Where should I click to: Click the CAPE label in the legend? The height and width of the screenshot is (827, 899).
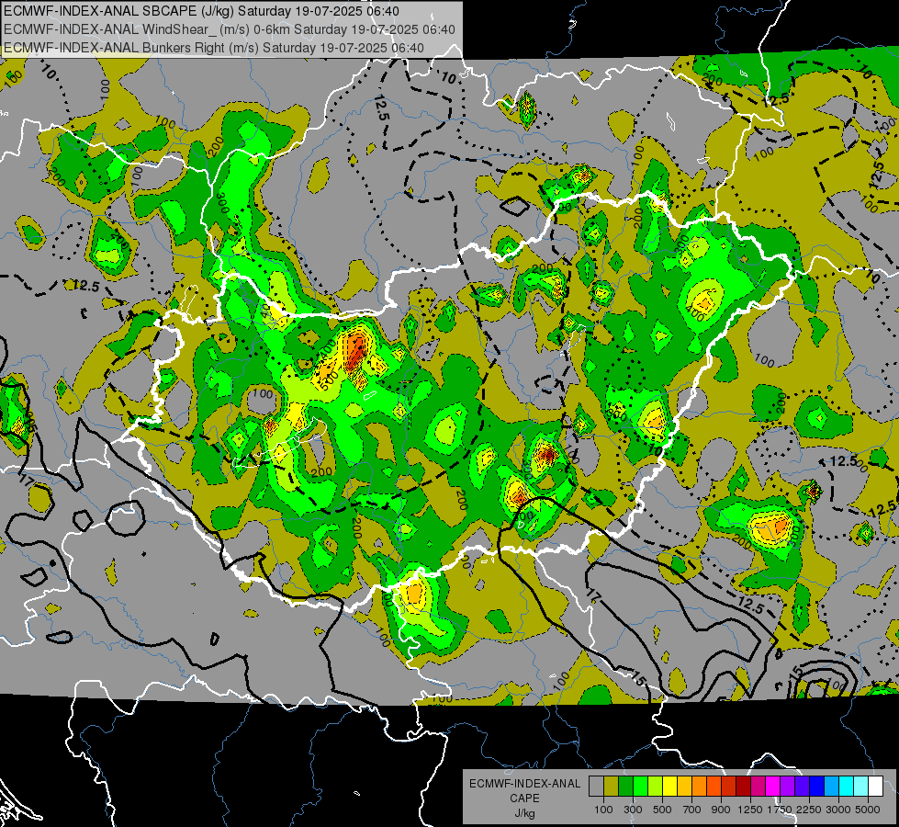[x=524, y=798]
